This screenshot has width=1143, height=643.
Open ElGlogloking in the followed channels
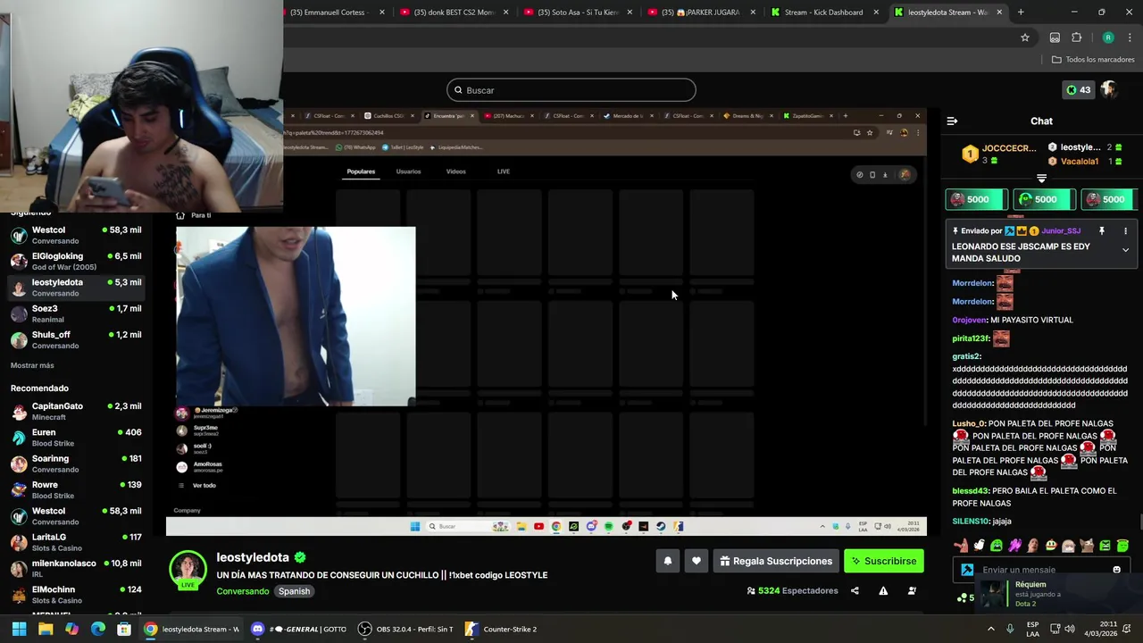tap(76, 261)
